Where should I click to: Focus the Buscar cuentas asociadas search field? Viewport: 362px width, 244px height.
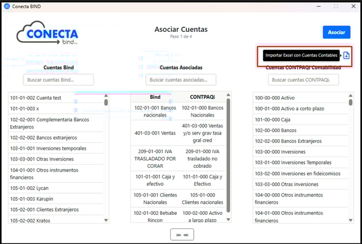[x=181, y=80]
